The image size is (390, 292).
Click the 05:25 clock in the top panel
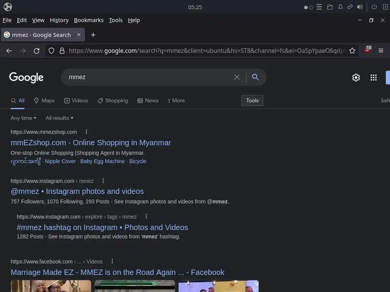coord(195,7)
